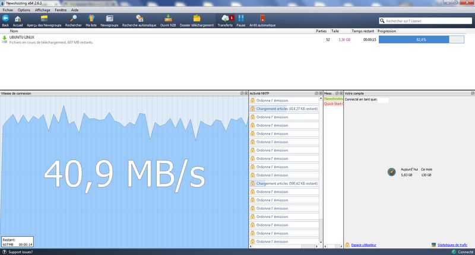Sort the list by Taille column
The image size is (475, 255).
coord(335,31)
